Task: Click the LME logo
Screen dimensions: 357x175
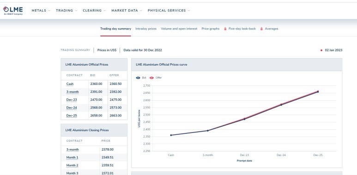Action: coord(13,11)
